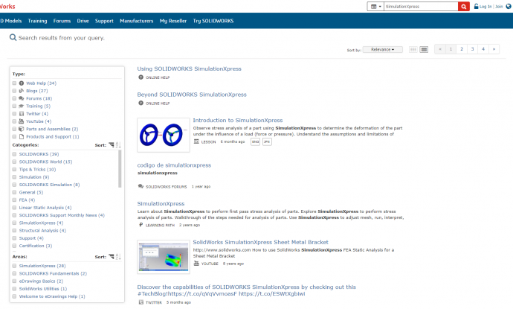Sort Categories alphabetically icon
Image resolution: width=513 pixels, height=309 pixels.
point(118,145)
